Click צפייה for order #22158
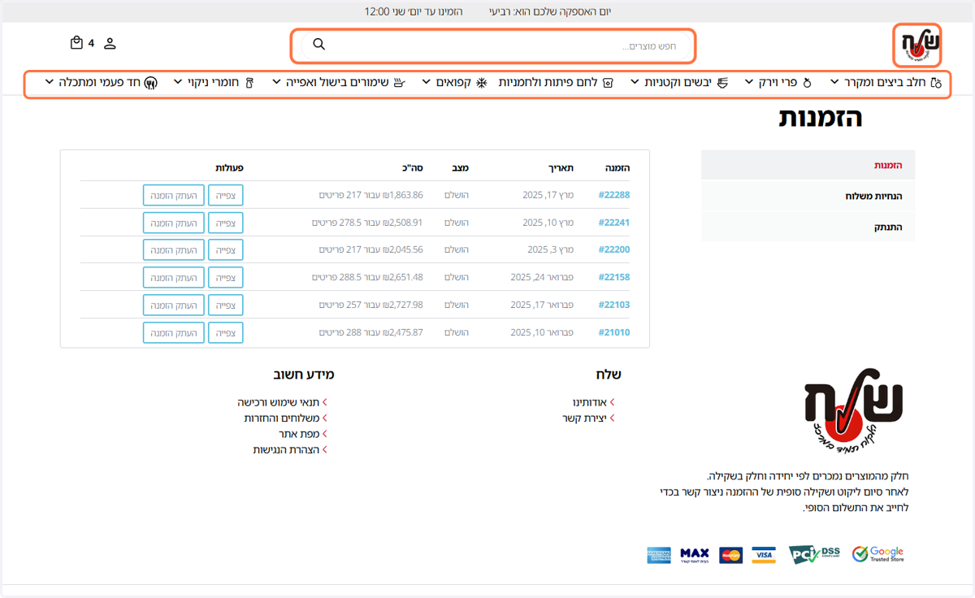Screen dimensions: 975x598 [226, 277]
